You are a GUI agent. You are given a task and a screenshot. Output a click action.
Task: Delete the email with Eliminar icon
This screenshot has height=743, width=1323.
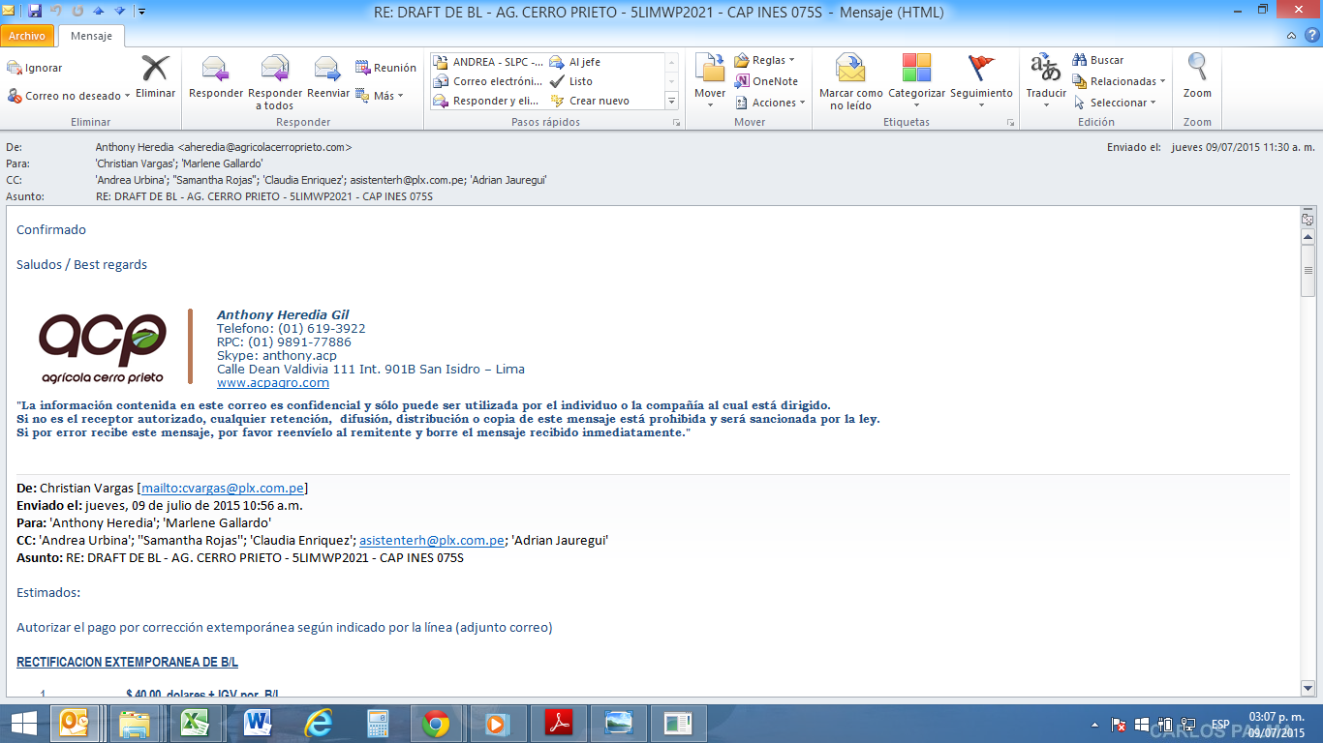(155, 71)
